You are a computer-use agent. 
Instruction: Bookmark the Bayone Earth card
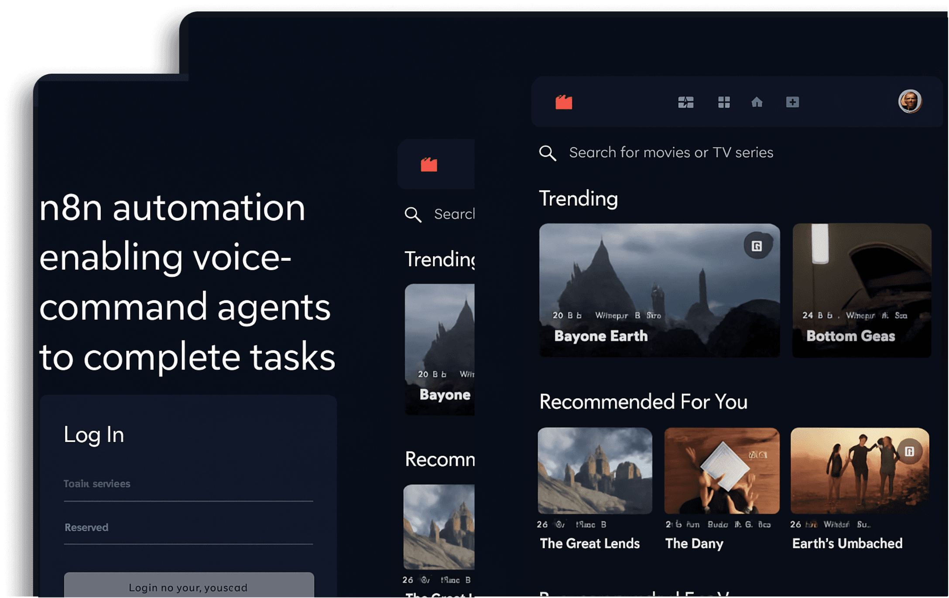pos(757,246)
